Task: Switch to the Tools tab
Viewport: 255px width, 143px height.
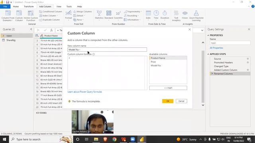Action: (69, 6)
